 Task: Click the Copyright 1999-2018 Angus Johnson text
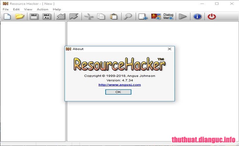click(x=120, y=76)
